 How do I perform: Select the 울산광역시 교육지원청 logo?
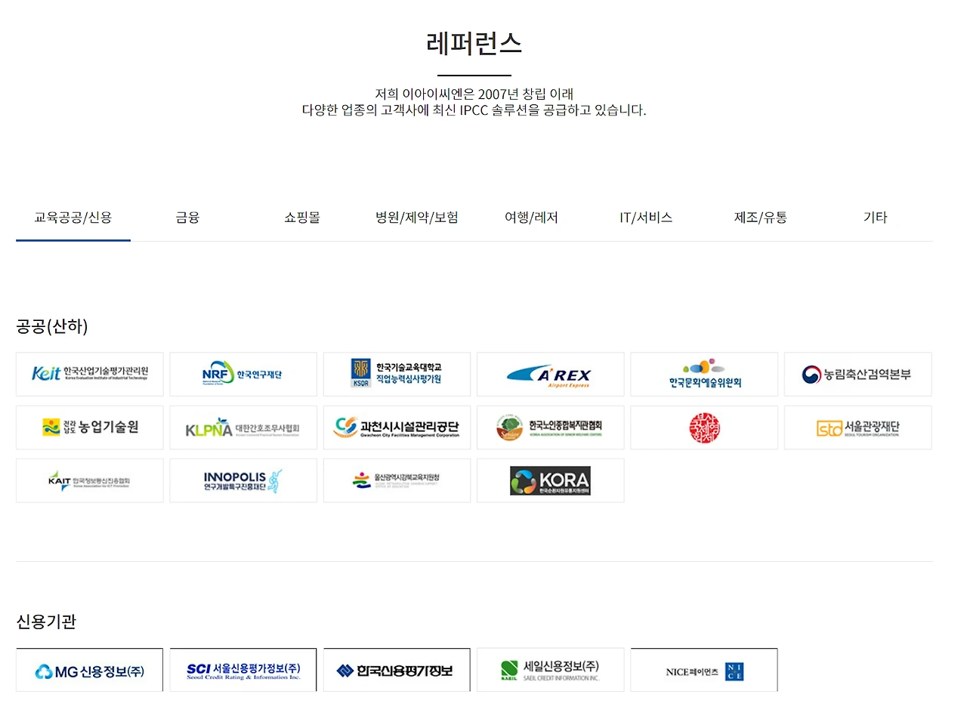pyautogui.click(x=397, y=480)
